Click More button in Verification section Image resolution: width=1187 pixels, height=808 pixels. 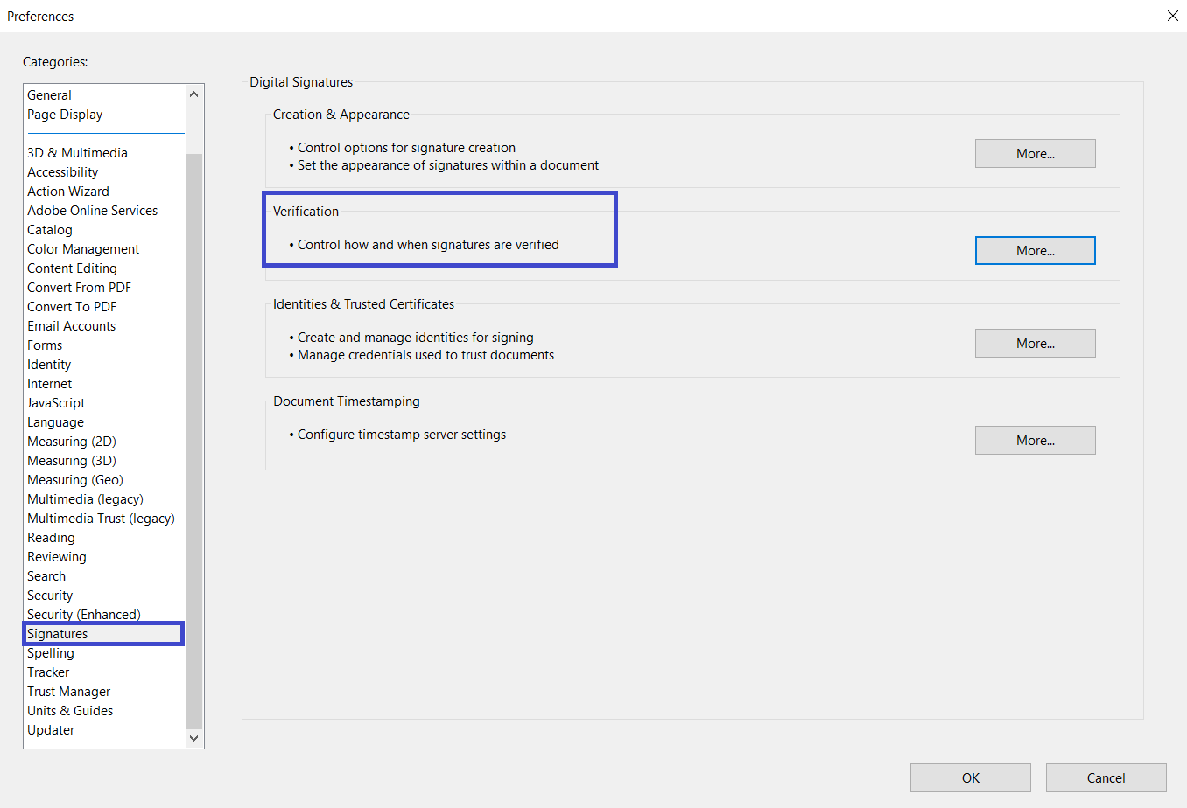pyautogui.click(x=1035, y=251)
